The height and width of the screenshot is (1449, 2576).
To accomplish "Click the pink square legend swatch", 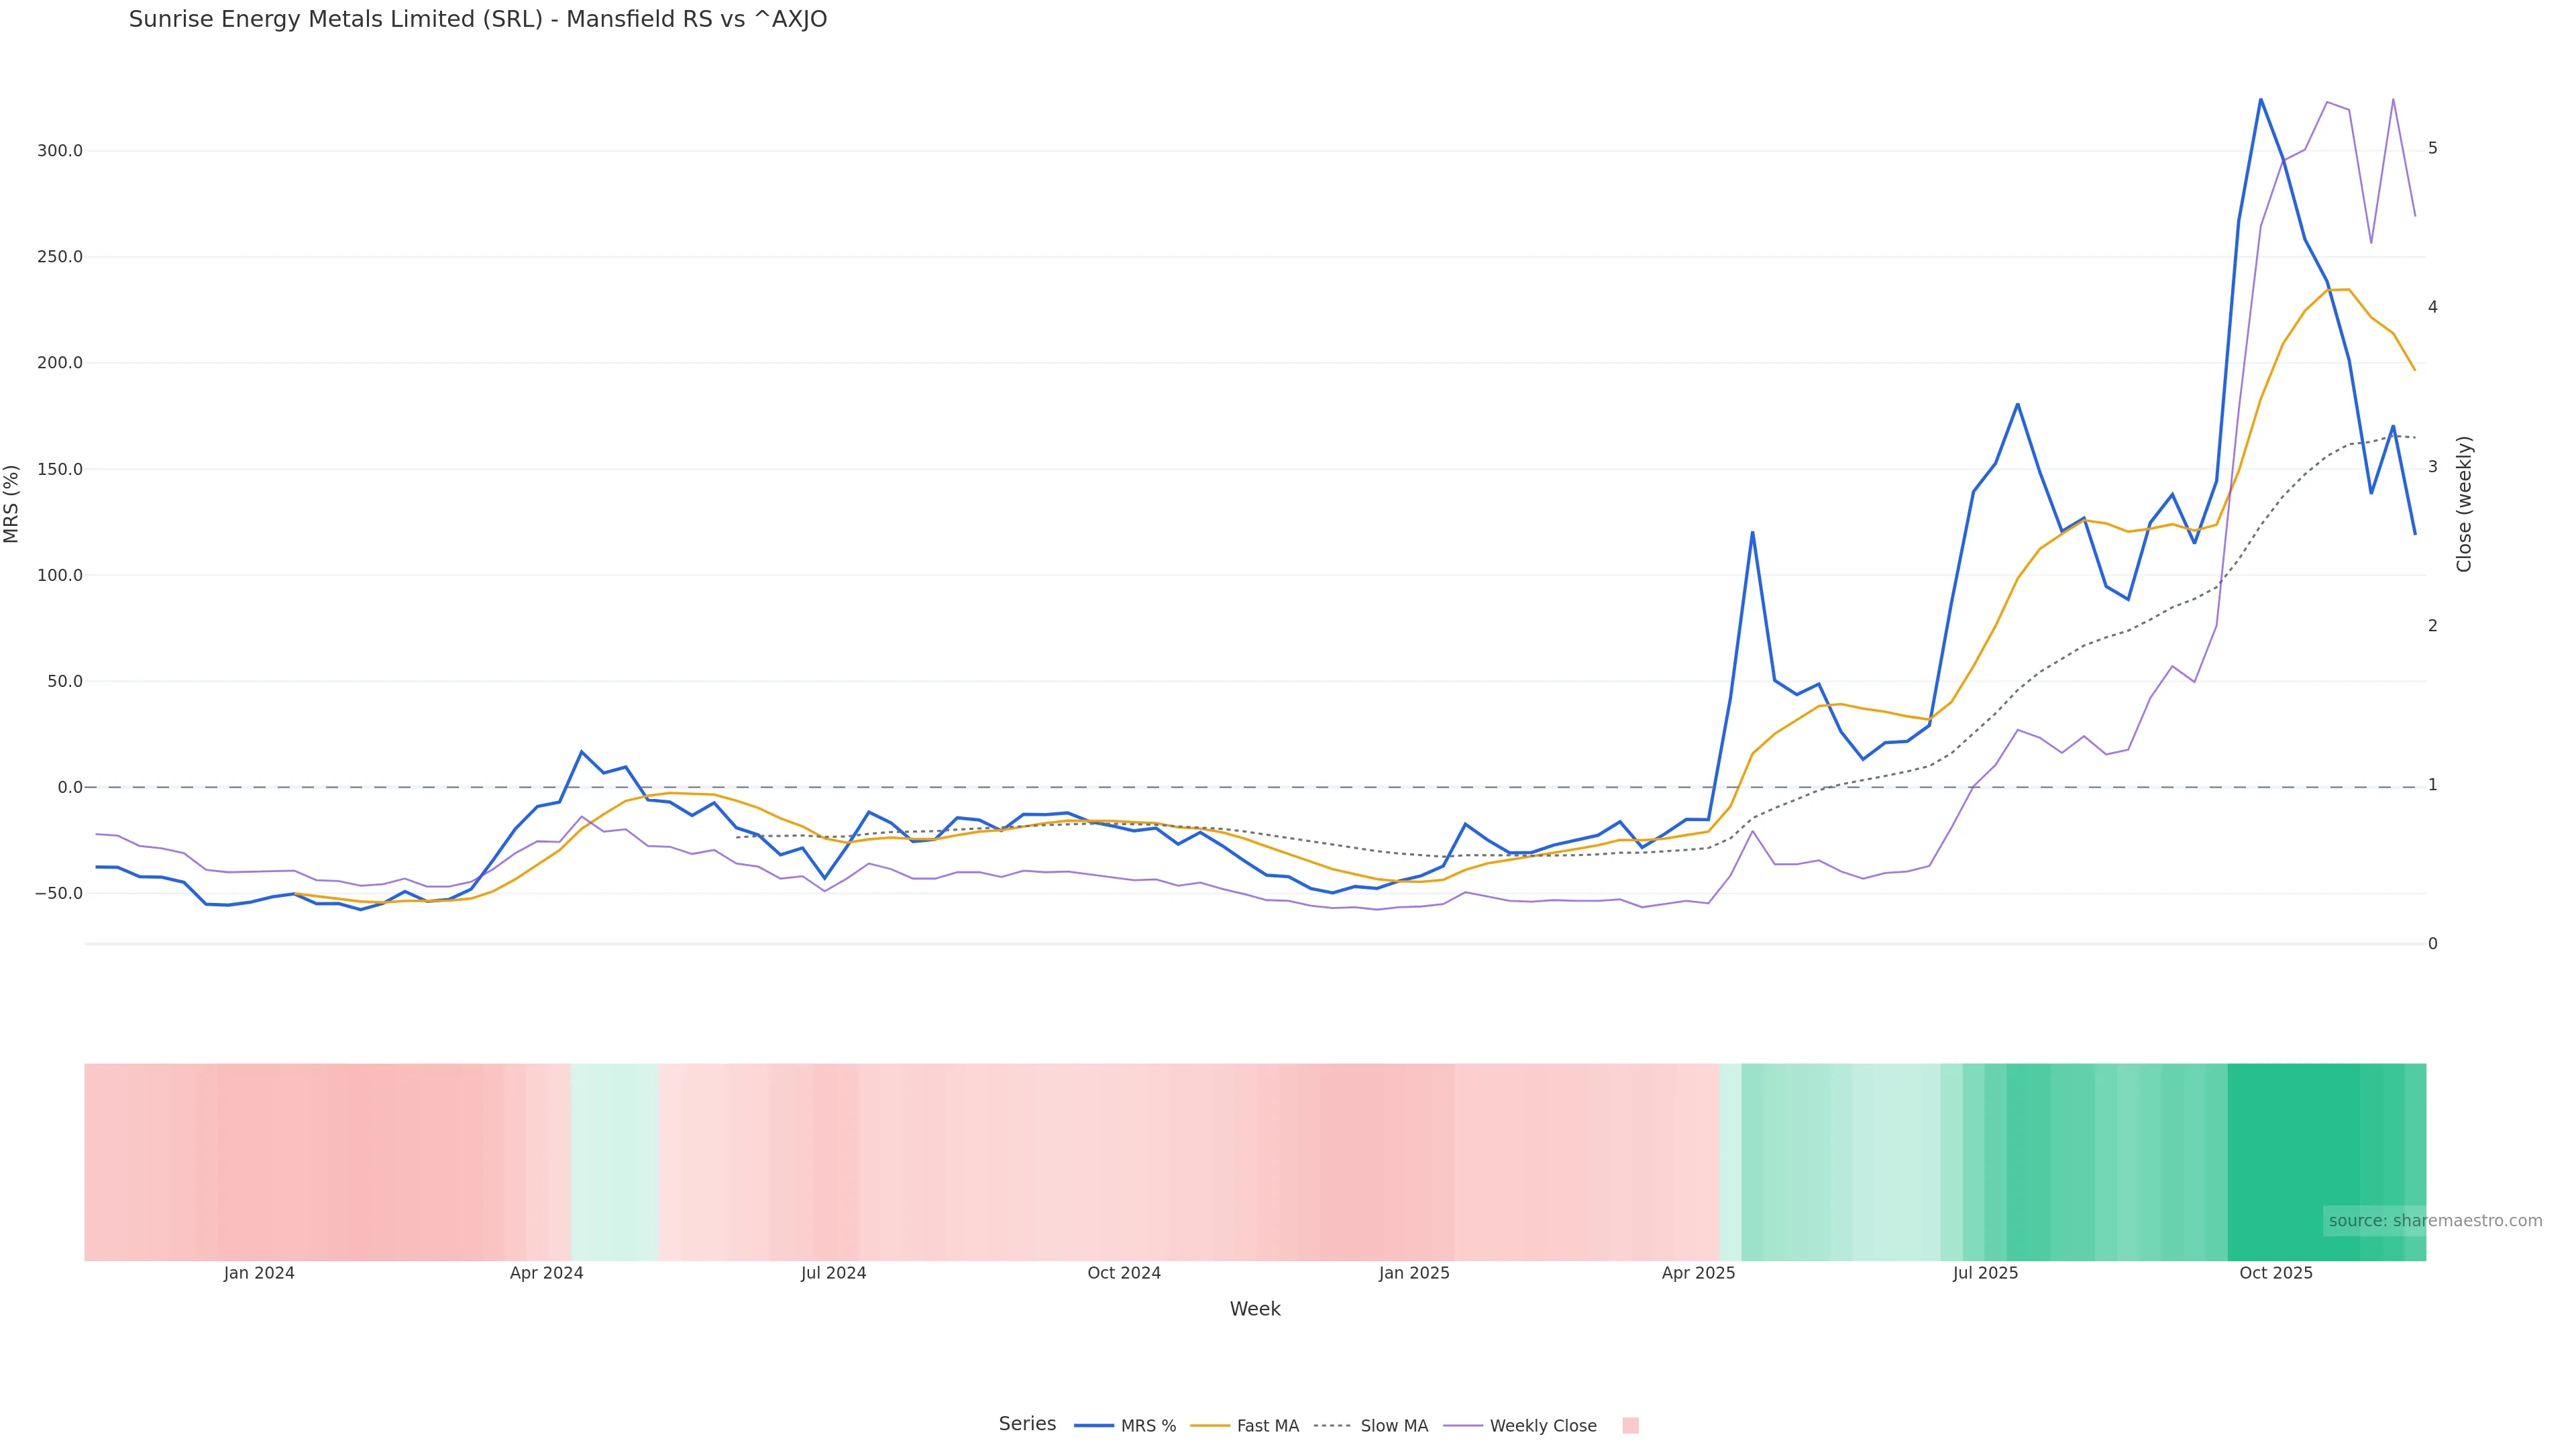I will tap(1630, 1426).
